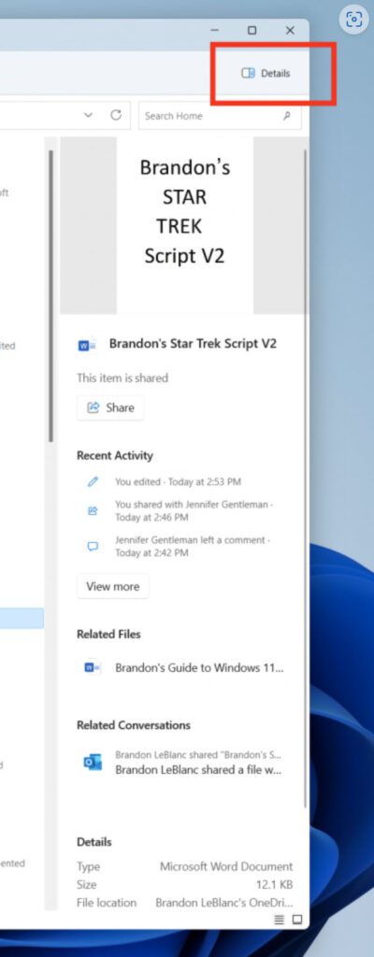Click the pencil icon for You edited activity
This screenshot has height=957, width=374.
point(93,481)
